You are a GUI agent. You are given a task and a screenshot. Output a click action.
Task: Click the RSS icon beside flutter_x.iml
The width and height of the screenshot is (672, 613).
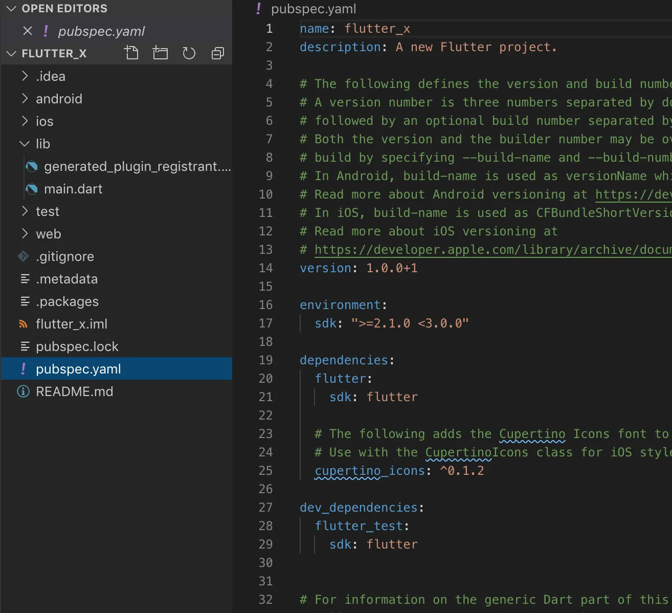23,324
